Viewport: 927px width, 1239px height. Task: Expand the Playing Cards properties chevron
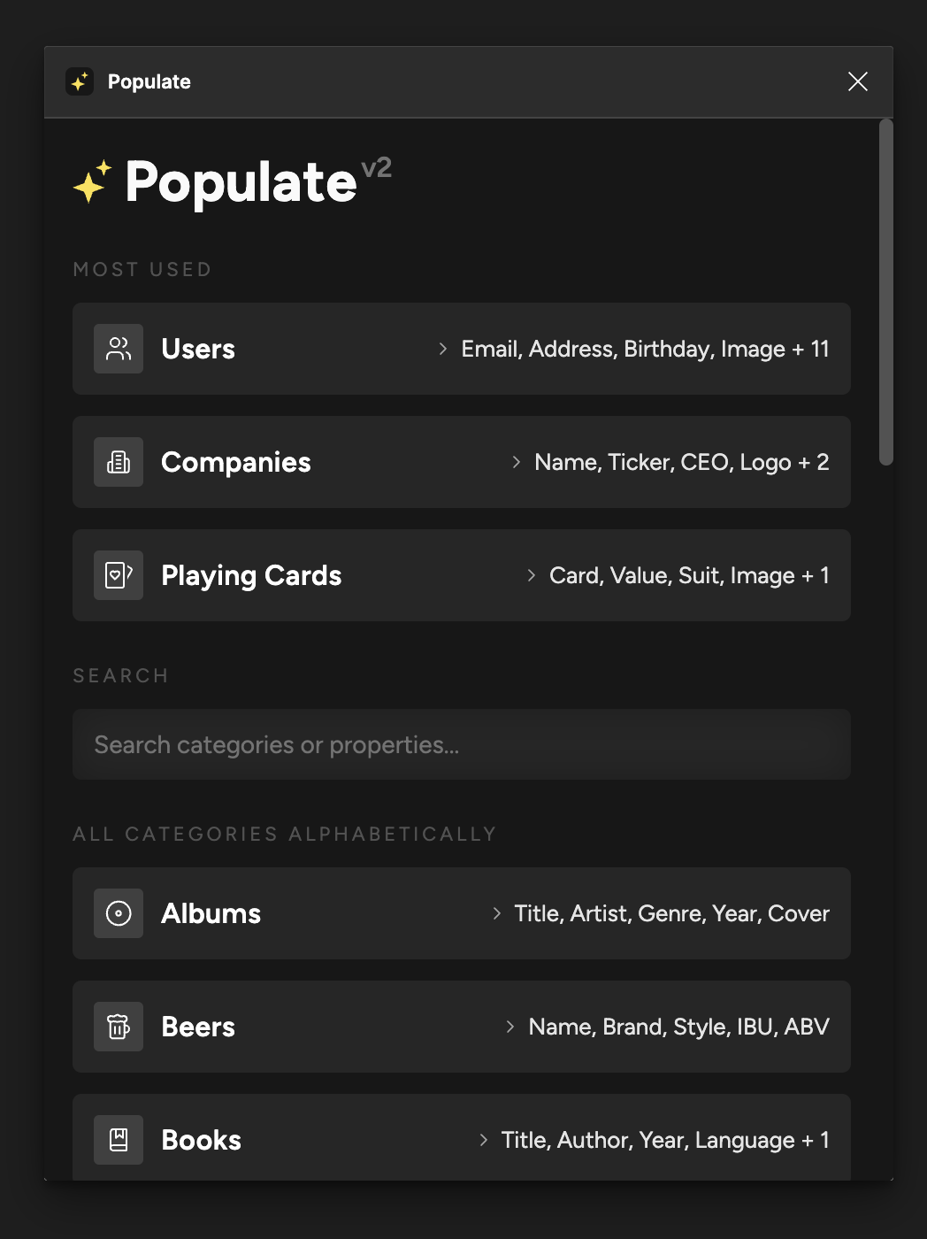pos(531,575)
